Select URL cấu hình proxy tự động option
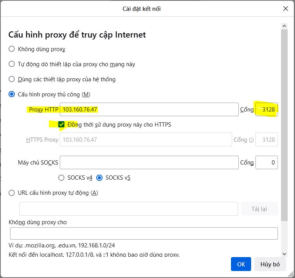Screen dimensions: 295x278 (12, 193)
